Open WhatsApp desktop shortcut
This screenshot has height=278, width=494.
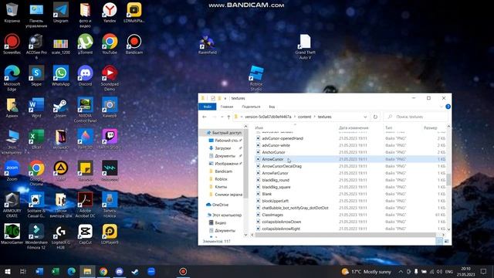pyautogui.click(x=60, y=76)
